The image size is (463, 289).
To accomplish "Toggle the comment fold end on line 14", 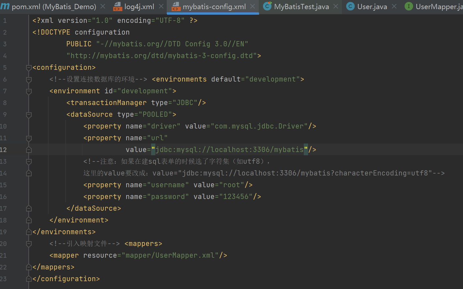I will [29, 173].
